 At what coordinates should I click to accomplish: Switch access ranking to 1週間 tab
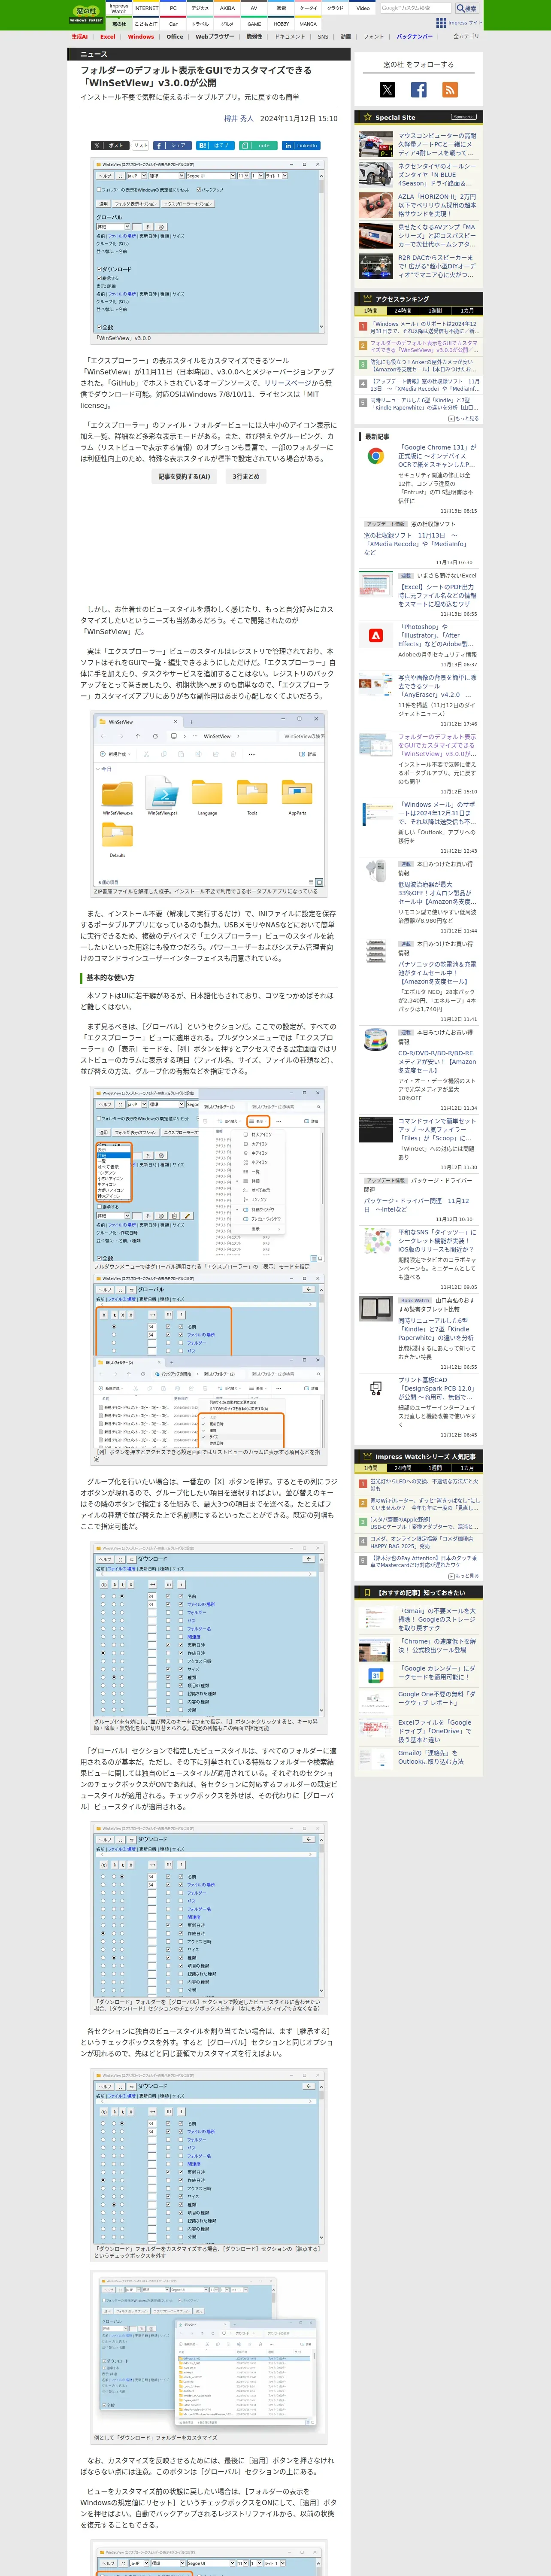(435, 311)
